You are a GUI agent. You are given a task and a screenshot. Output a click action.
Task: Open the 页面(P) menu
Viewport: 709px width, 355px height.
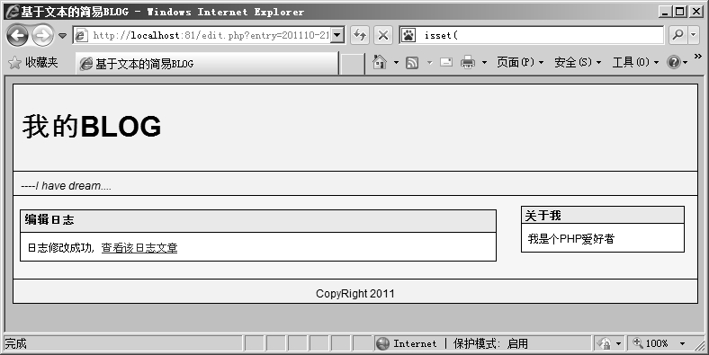click(520, 62)
